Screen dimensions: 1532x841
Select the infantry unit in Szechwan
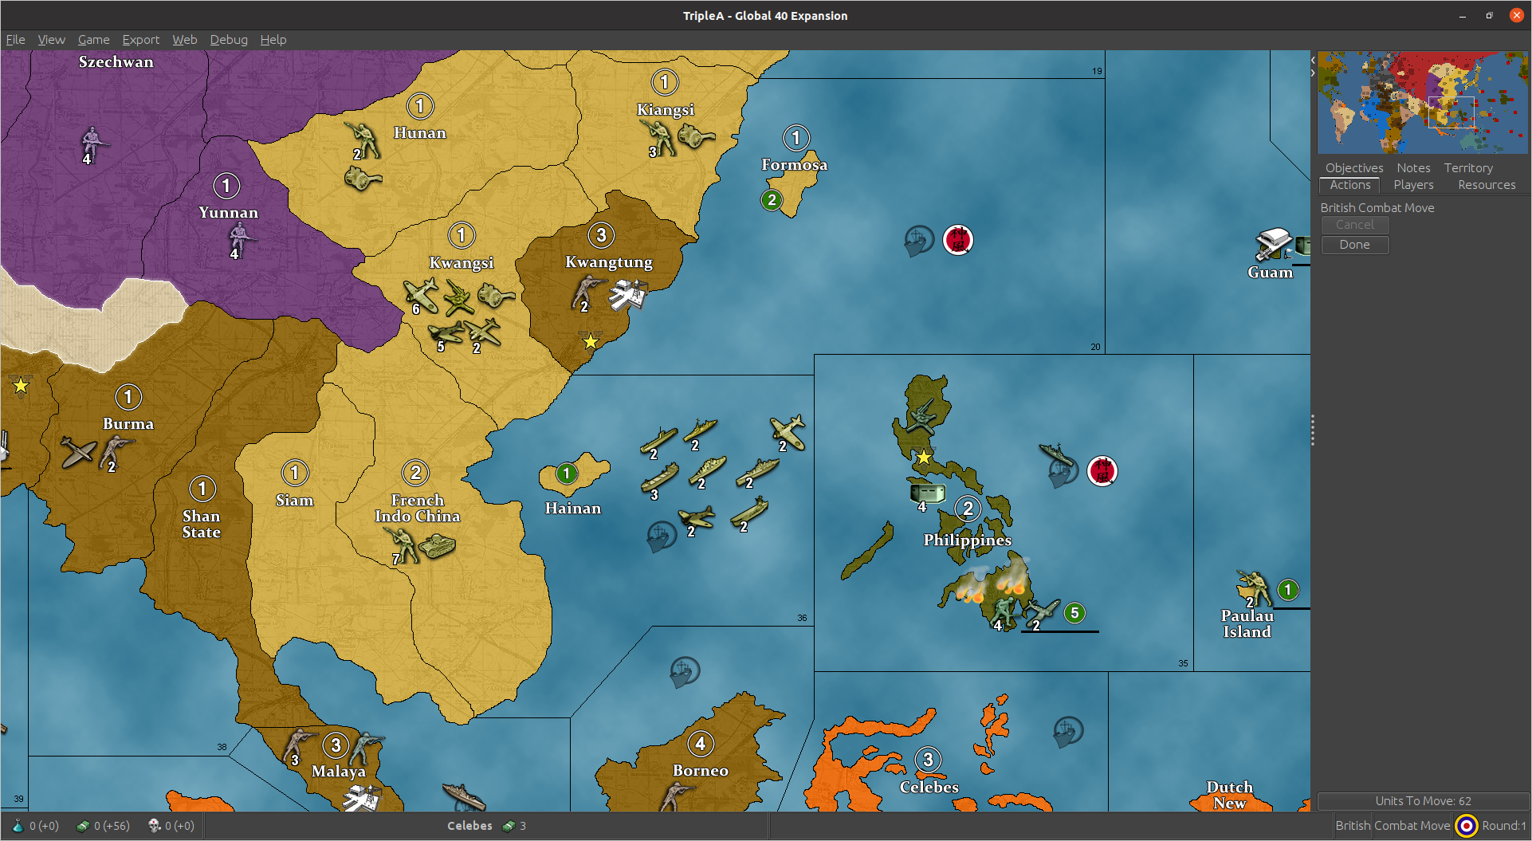(x=93, y=143)
